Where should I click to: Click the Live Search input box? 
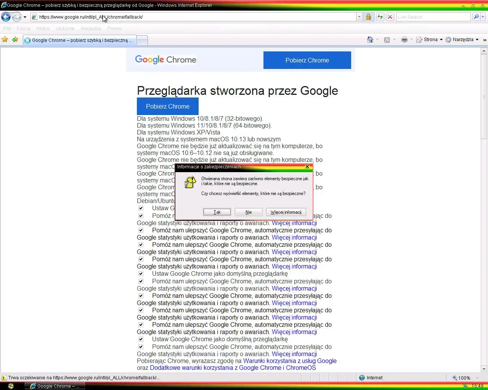[433, 17]
